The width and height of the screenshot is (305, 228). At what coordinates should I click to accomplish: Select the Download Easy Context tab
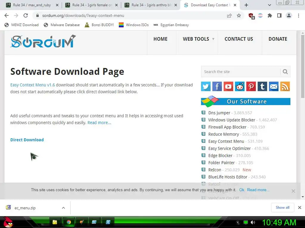(x=210, y=5)
